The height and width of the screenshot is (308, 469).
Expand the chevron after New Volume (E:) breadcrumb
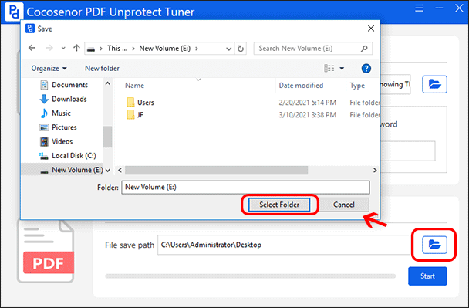pos(197,49)
